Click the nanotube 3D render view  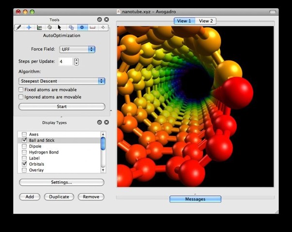coord(195,106)
